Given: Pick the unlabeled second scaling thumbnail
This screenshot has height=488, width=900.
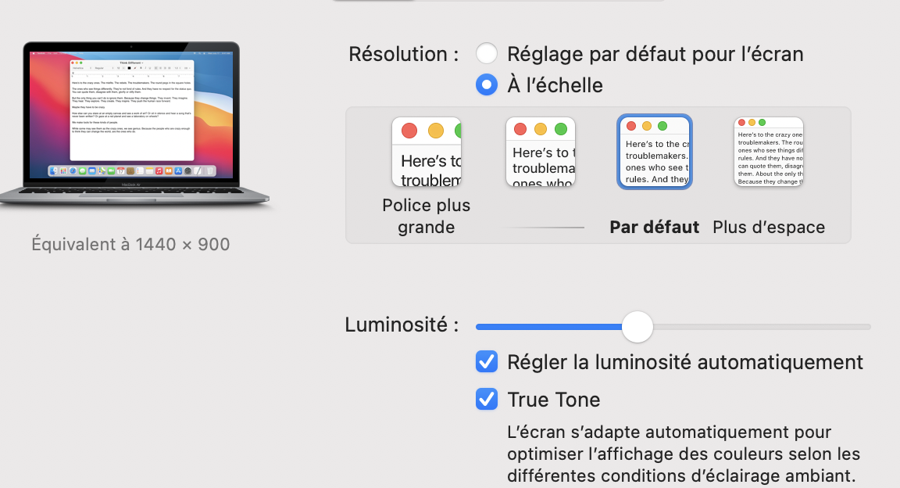Looking at the screenshot, I should [541, 152].
